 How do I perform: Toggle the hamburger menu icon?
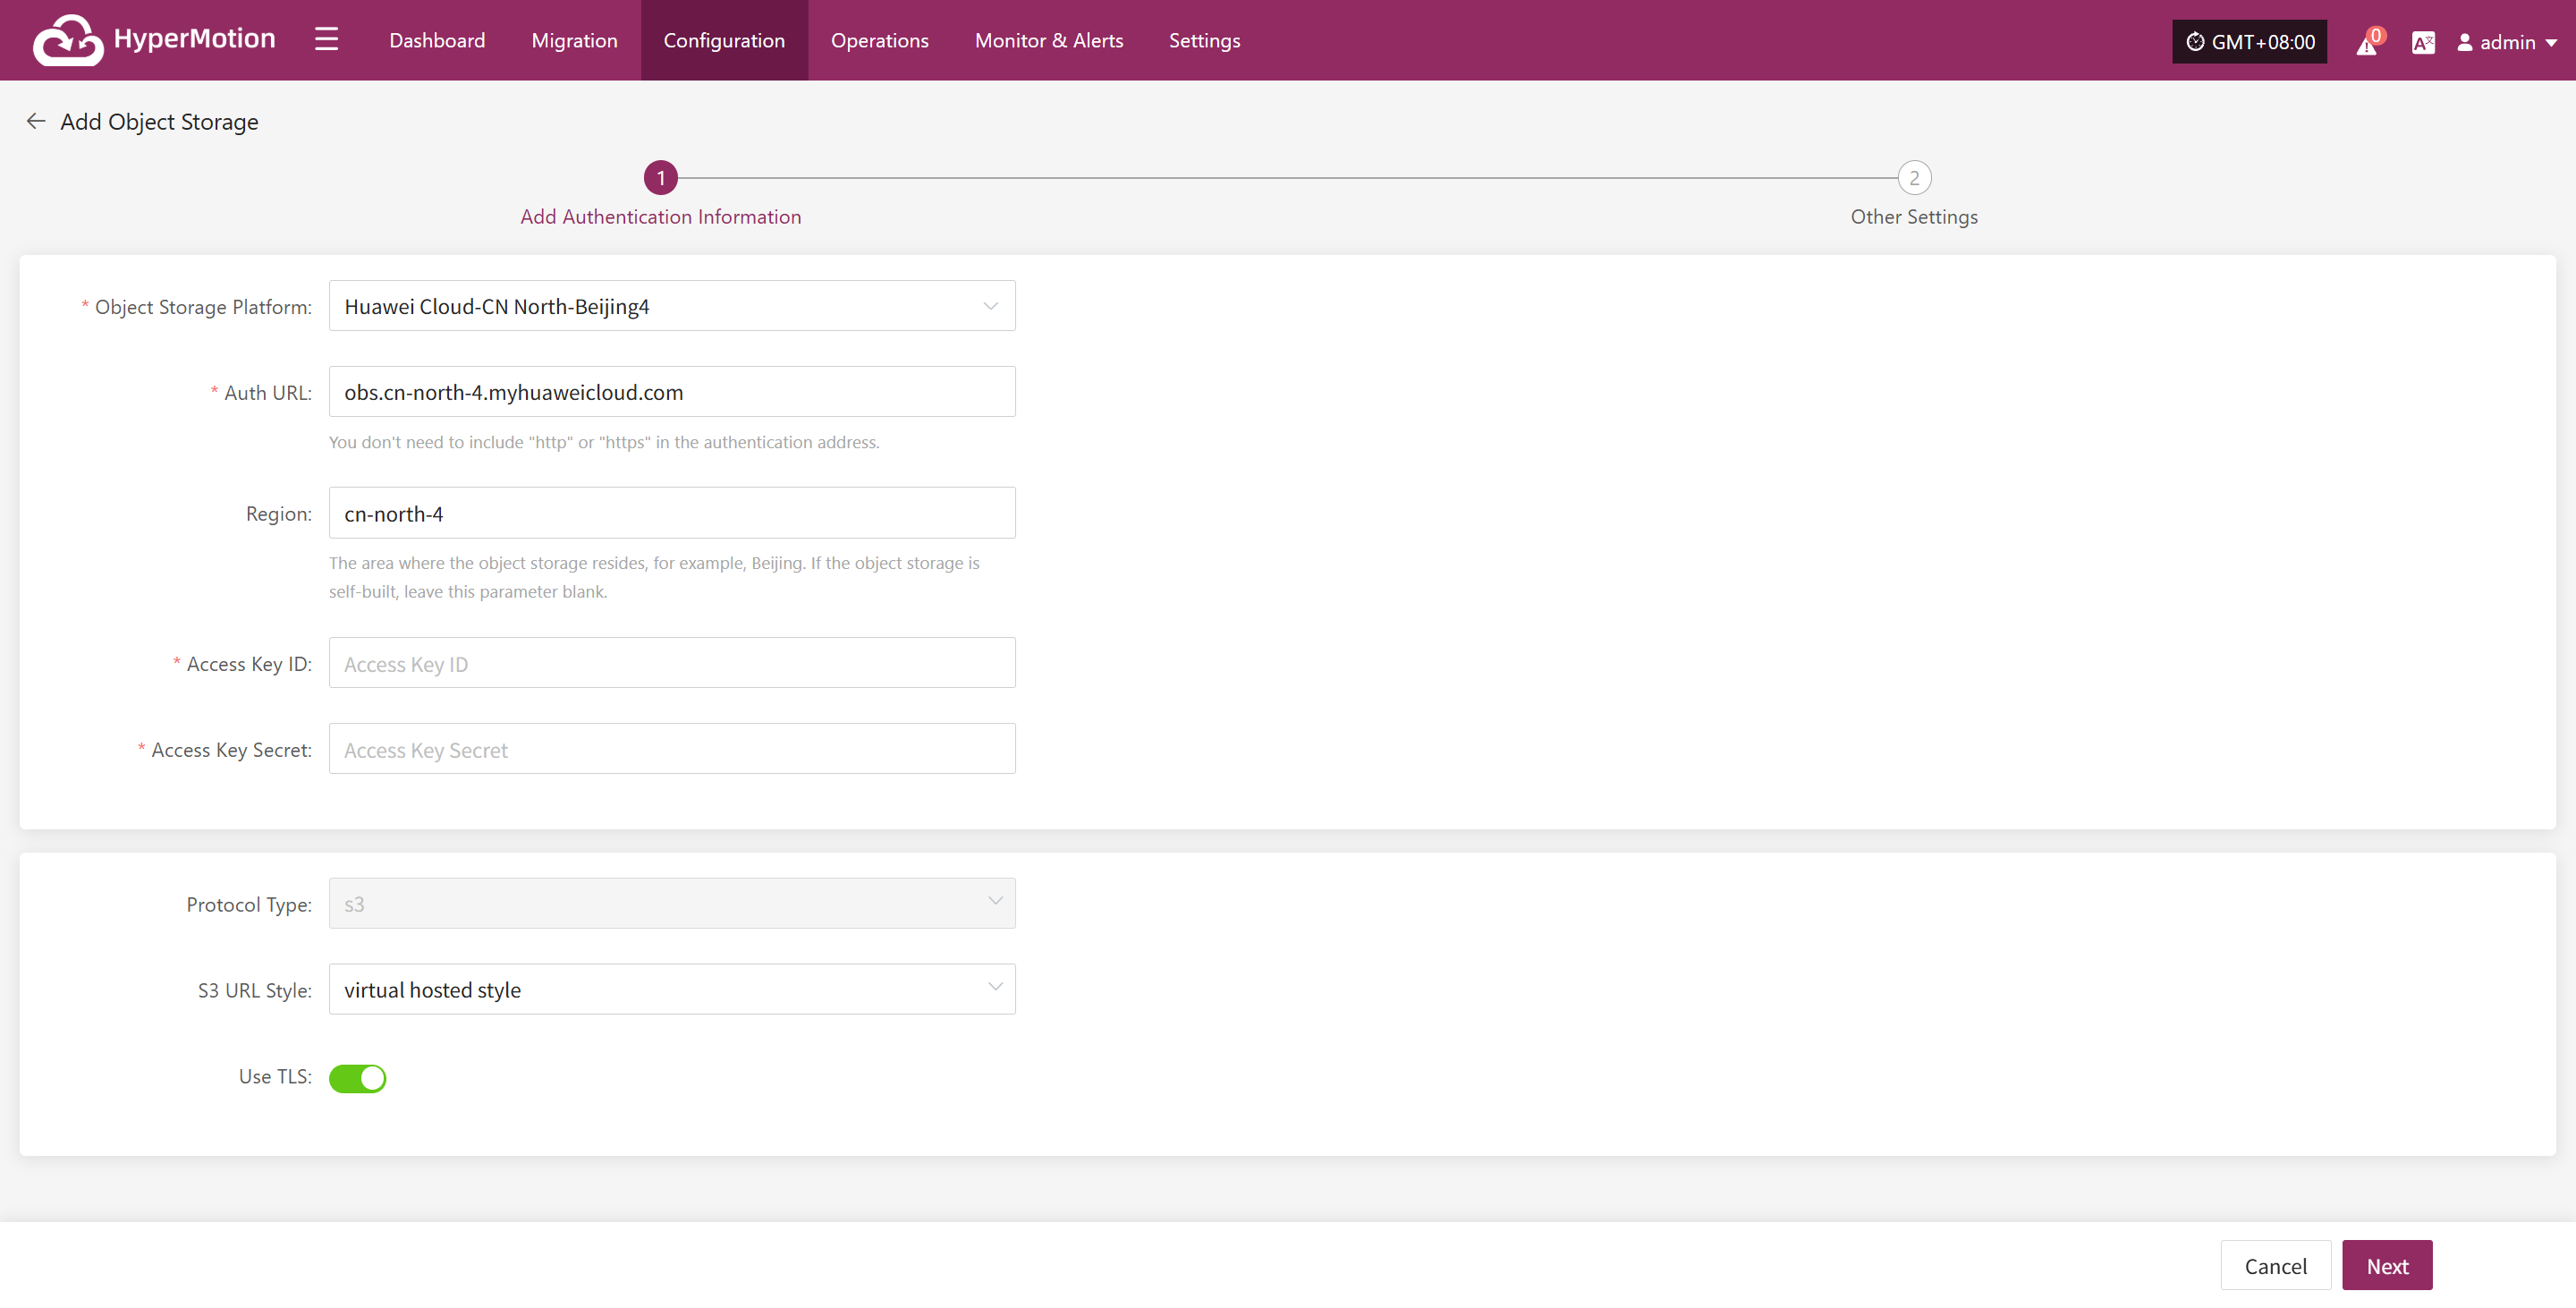point(326,39)
